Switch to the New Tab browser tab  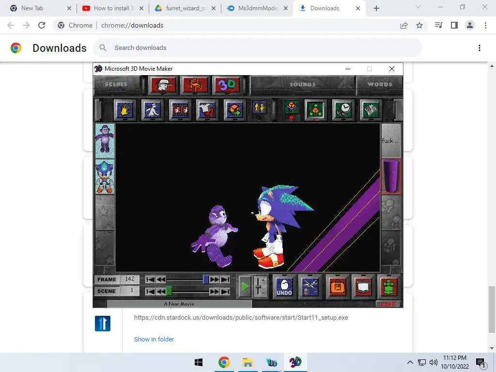[x=41, y=8]
